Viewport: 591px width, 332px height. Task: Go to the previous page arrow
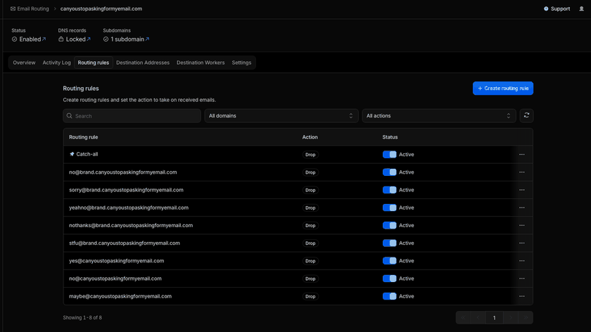point(478,318)
